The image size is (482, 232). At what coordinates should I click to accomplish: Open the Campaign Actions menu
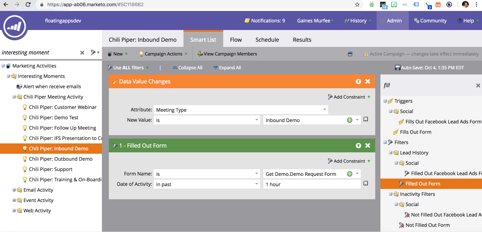[x=163, y=54]
